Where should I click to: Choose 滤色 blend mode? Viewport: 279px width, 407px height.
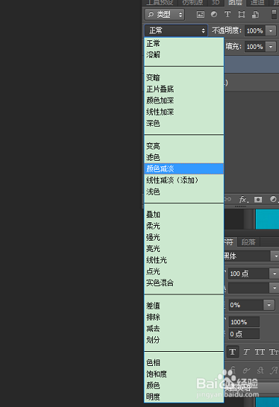point(184,157)
